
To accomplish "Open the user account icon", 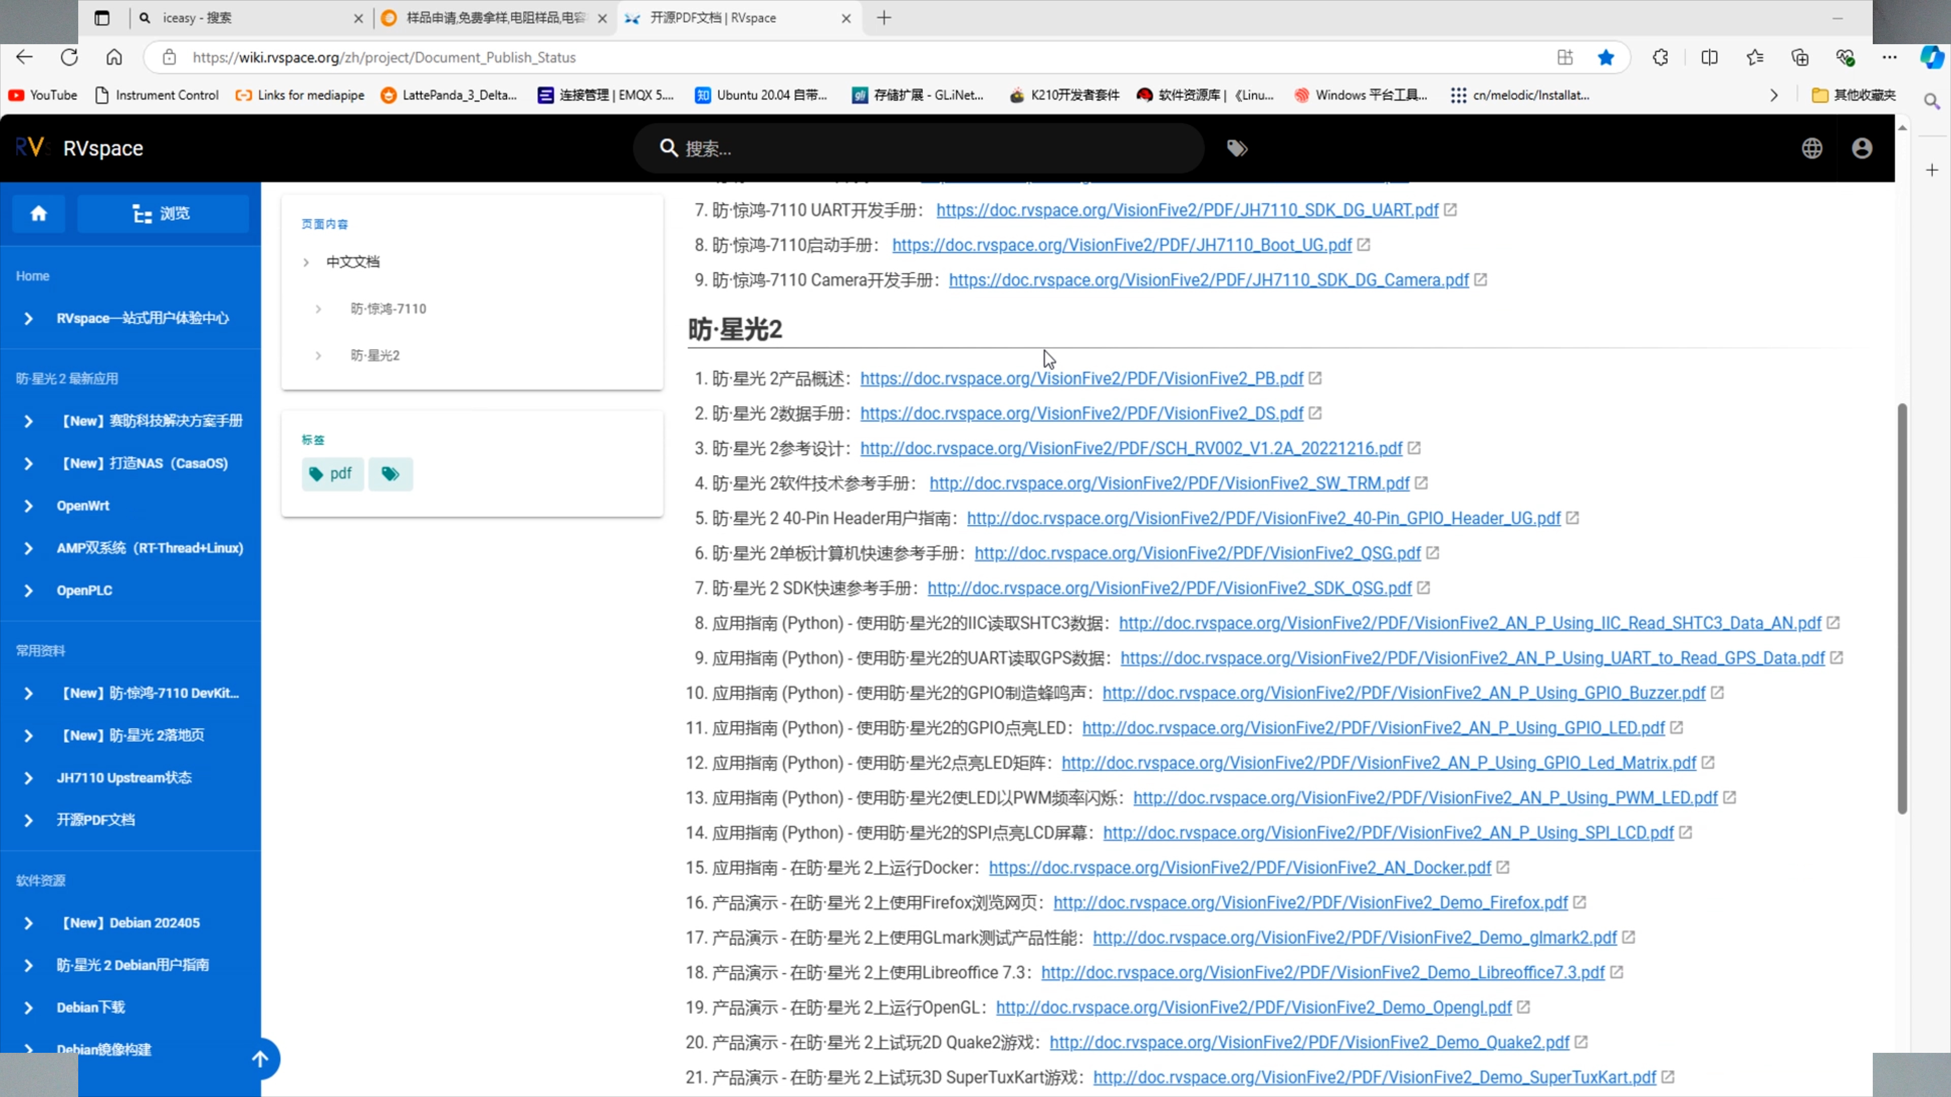I will (1863, 148).
